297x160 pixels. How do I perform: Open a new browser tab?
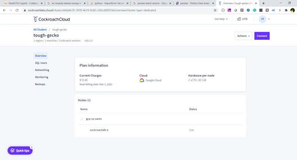[263, 3]
